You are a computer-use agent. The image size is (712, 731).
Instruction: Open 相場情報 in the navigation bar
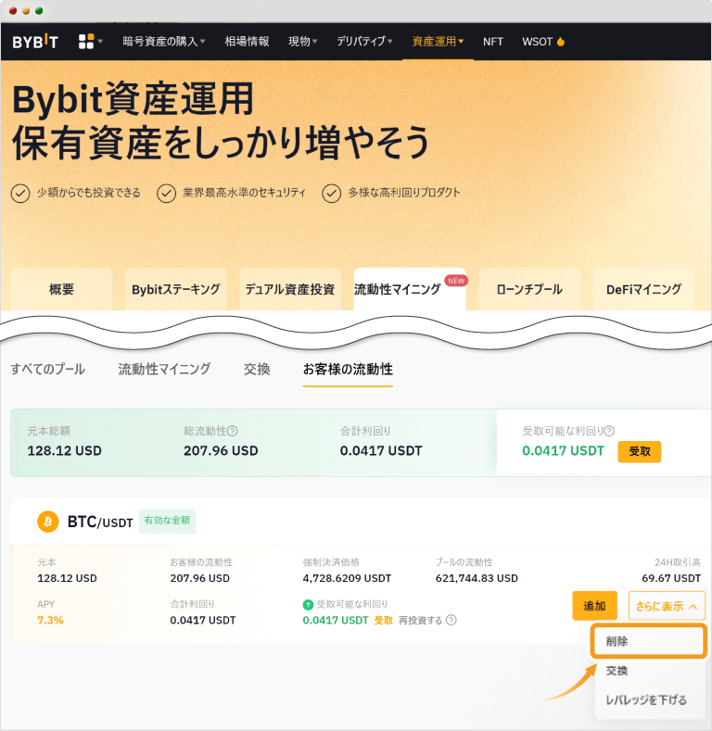click(247, 42)
